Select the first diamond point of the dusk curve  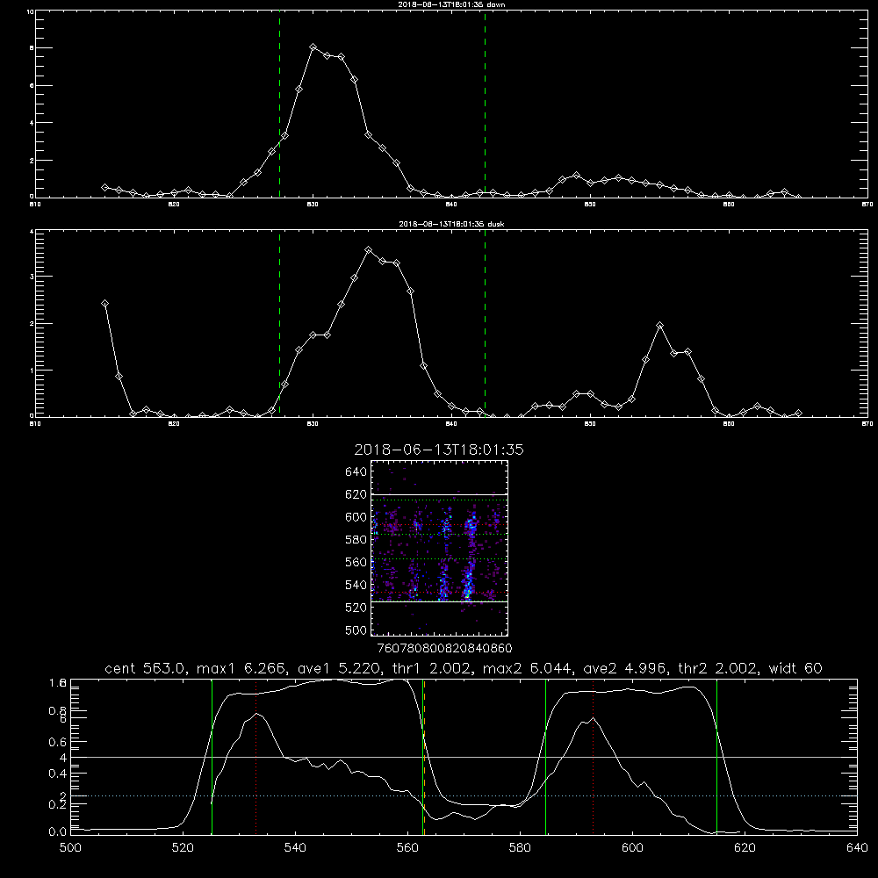(x=104, y=304)
